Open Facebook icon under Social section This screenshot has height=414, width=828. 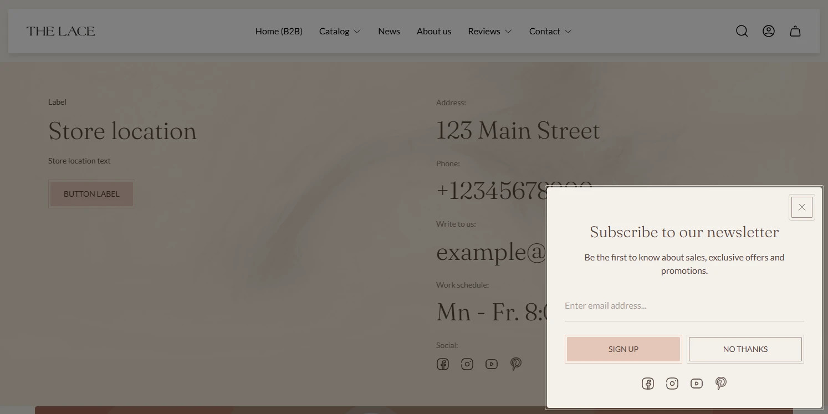443,364
